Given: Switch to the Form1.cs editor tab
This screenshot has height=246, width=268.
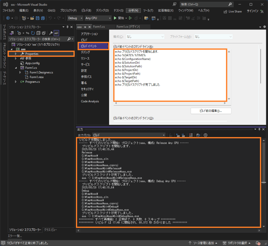Looking at the screenshot, I should pyautogui.click(x=99, y=27).
